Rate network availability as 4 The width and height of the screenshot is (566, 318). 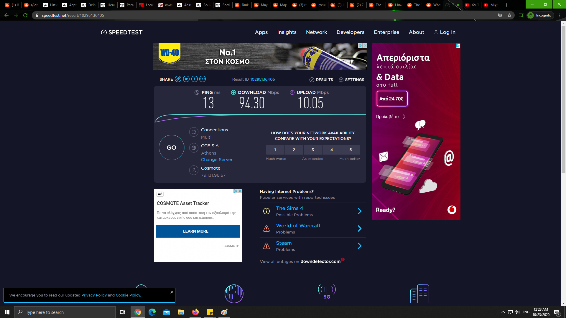(x=332, y=150)
